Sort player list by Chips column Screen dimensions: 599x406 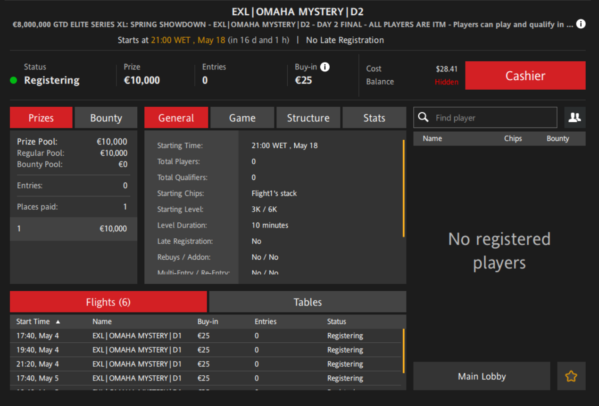click(513, 138)
